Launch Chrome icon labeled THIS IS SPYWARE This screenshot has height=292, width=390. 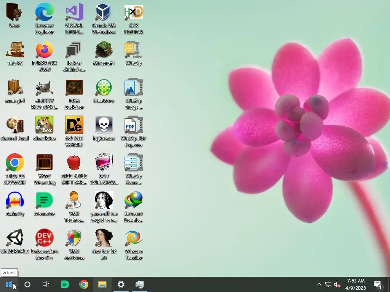[15, 163]
